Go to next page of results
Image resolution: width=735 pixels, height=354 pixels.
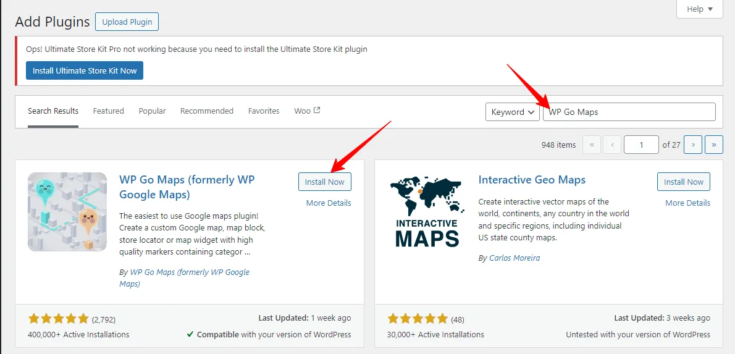point(693,145)
